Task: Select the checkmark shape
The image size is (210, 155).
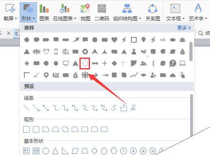Action: click(36, 75)
